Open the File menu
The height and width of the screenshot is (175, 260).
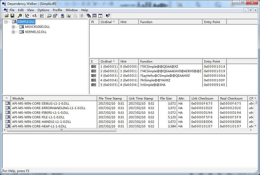tap(12, 10)
